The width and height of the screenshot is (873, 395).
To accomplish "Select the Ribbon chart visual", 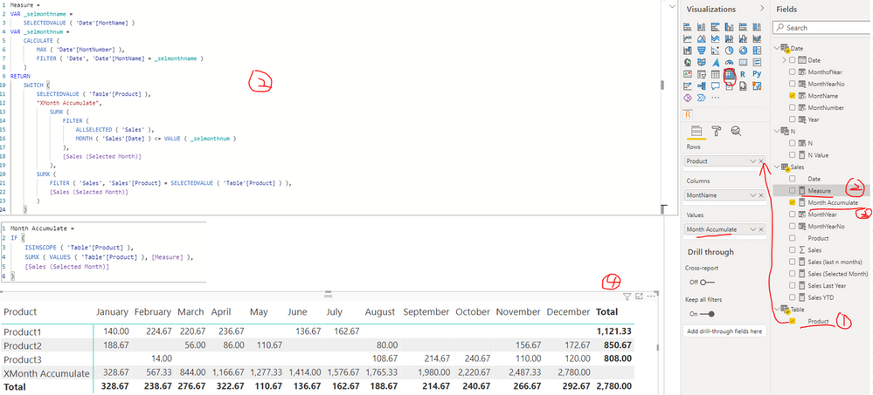I will click(757, 39).
